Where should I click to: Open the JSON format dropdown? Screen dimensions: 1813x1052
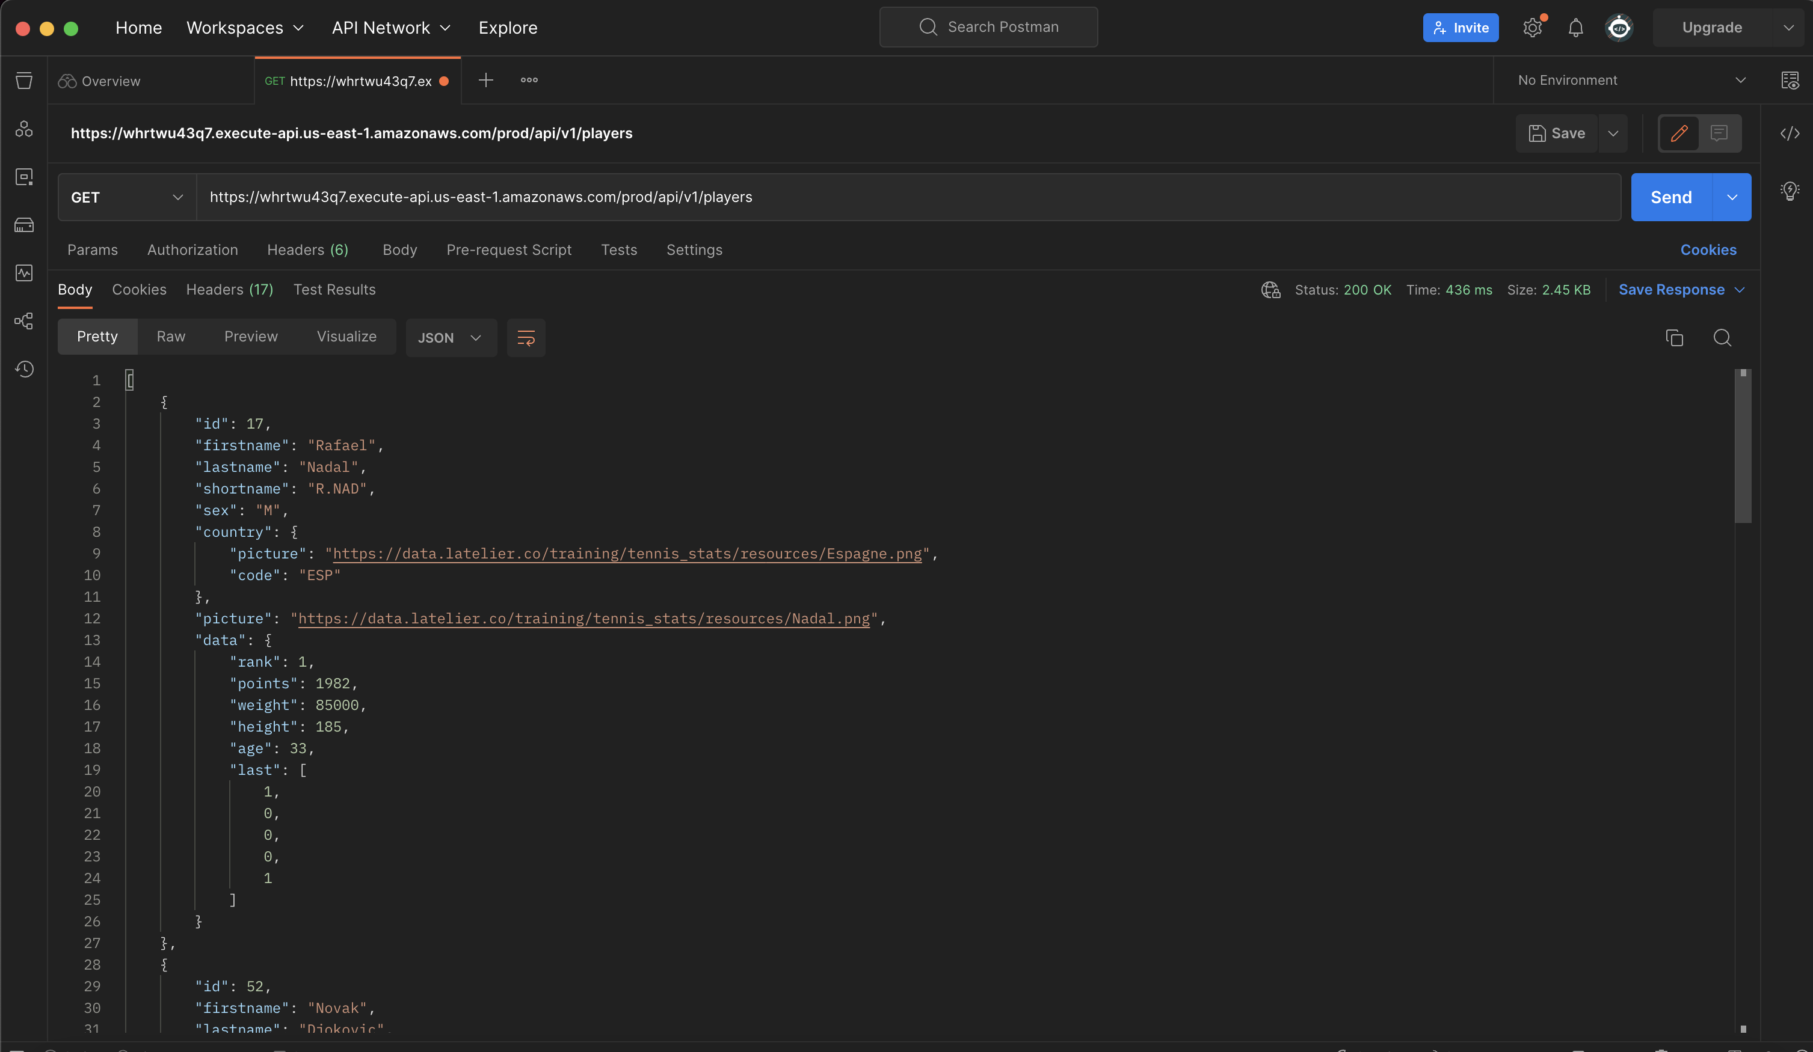pyautogui.click(x=450, y=338)
